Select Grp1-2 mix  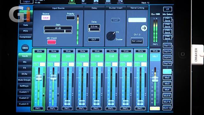(167, 45)
